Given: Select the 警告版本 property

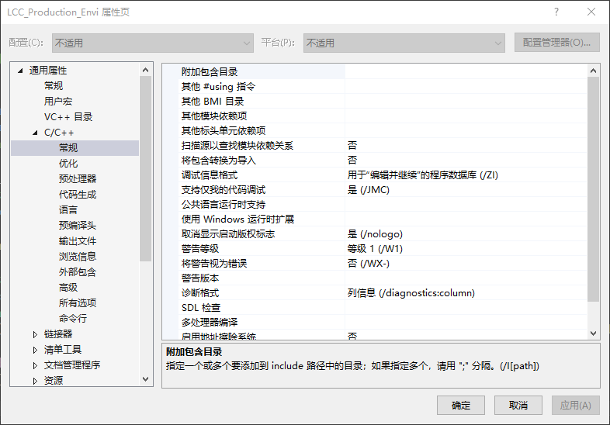Looking at the screenshot, I should (200, 278).
